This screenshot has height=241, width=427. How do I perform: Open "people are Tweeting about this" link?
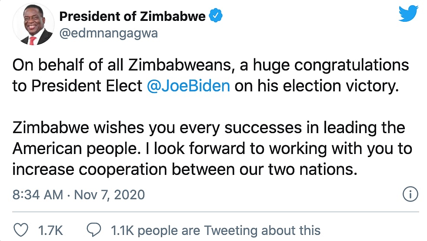pos(230,229)
